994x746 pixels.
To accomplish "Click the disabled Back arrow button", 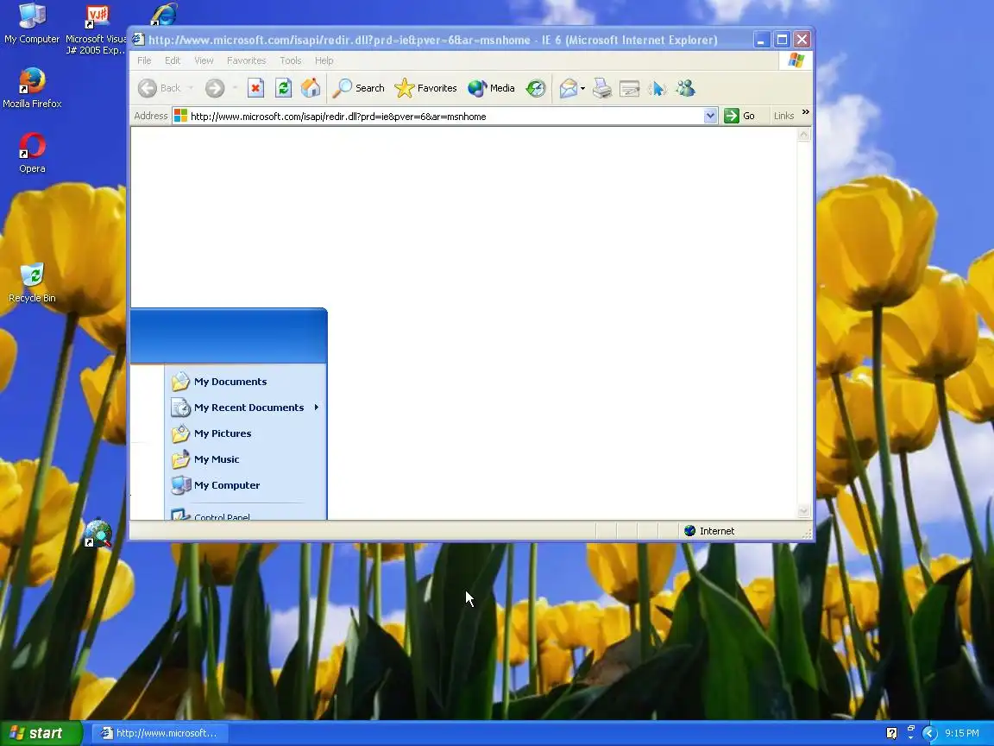I will [x=159, y=88].
